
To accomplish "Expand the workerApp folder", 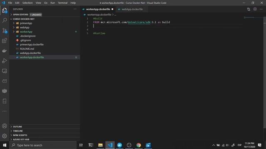I will [x=26, y=32].
